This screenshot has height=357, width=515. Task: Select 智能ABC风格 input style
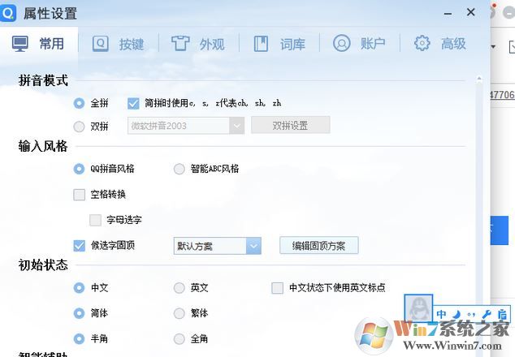(180, 170)
